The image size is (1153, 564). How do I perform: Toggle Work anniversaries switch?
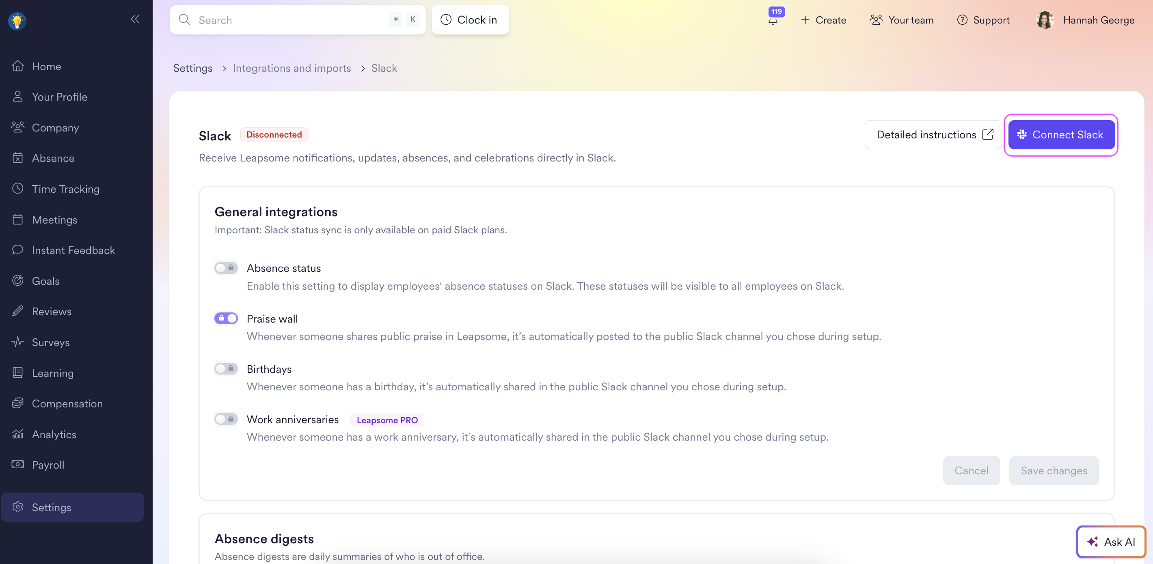[226, 419]
